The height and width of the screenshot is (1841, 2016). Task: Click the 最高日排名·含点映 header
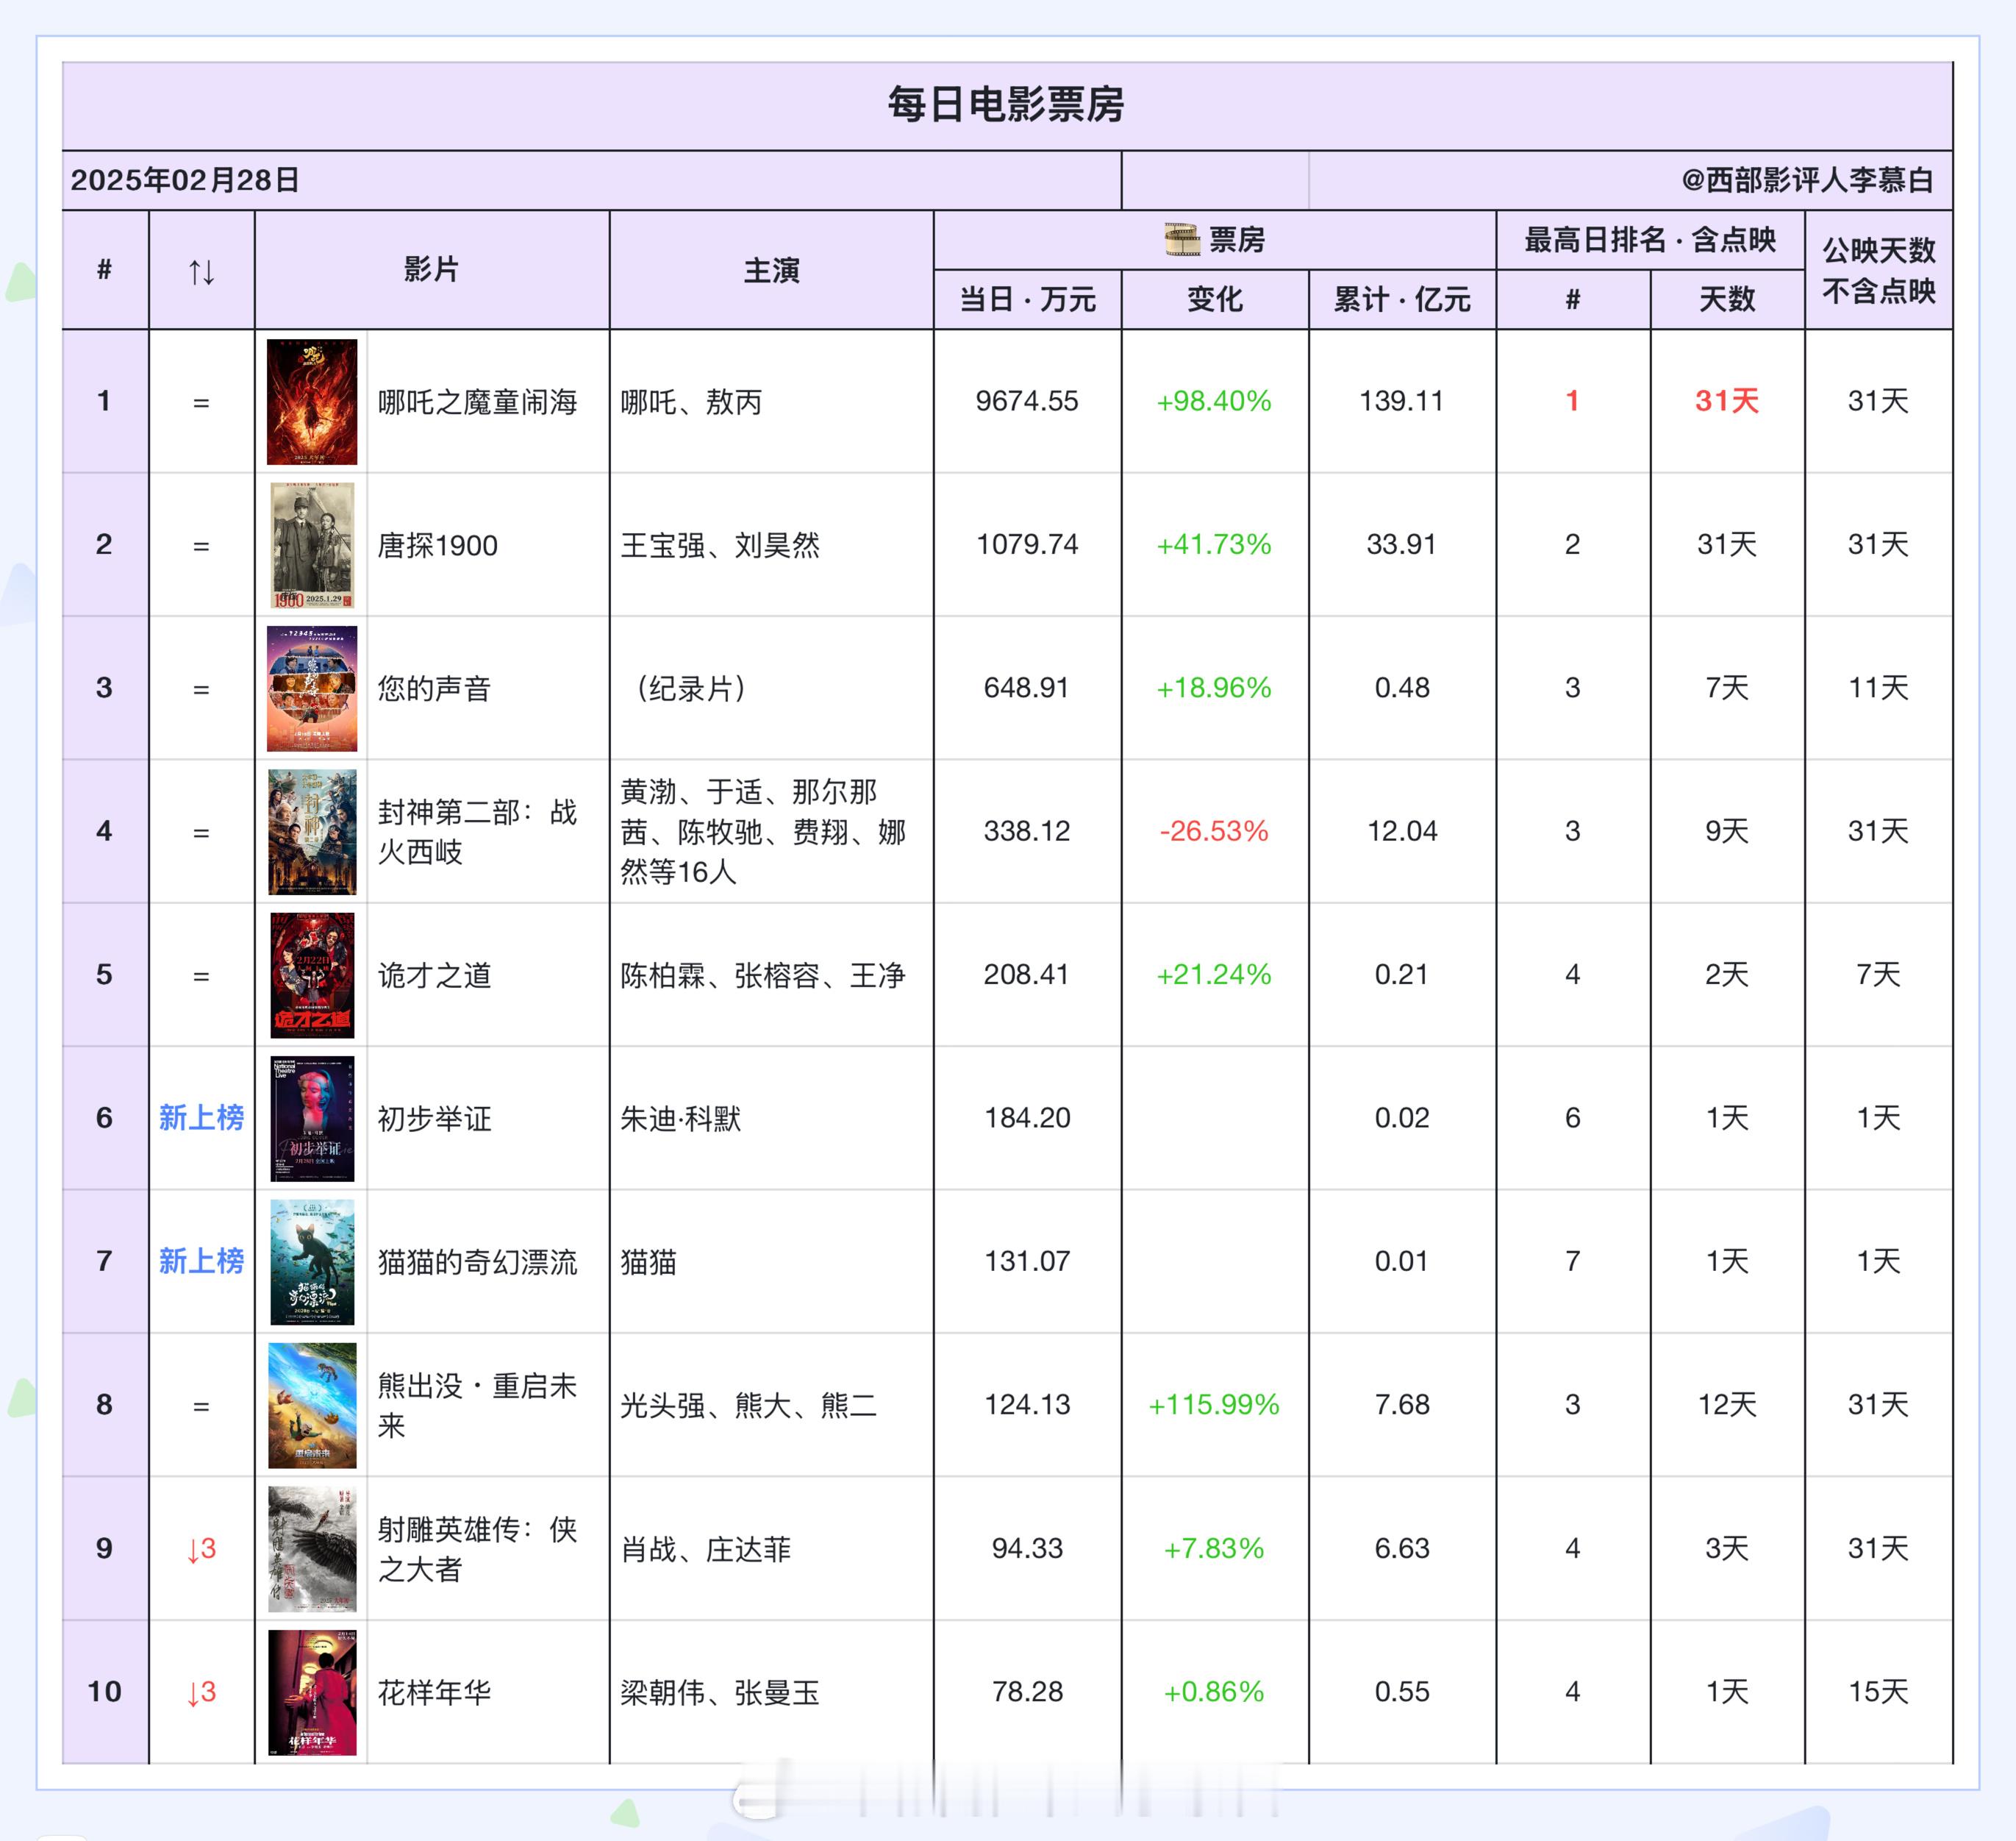tap(1649, 240)
